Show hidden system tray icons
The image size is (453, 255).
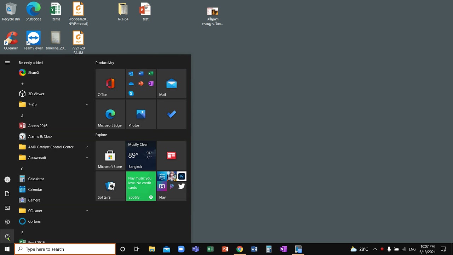(375, 249)
